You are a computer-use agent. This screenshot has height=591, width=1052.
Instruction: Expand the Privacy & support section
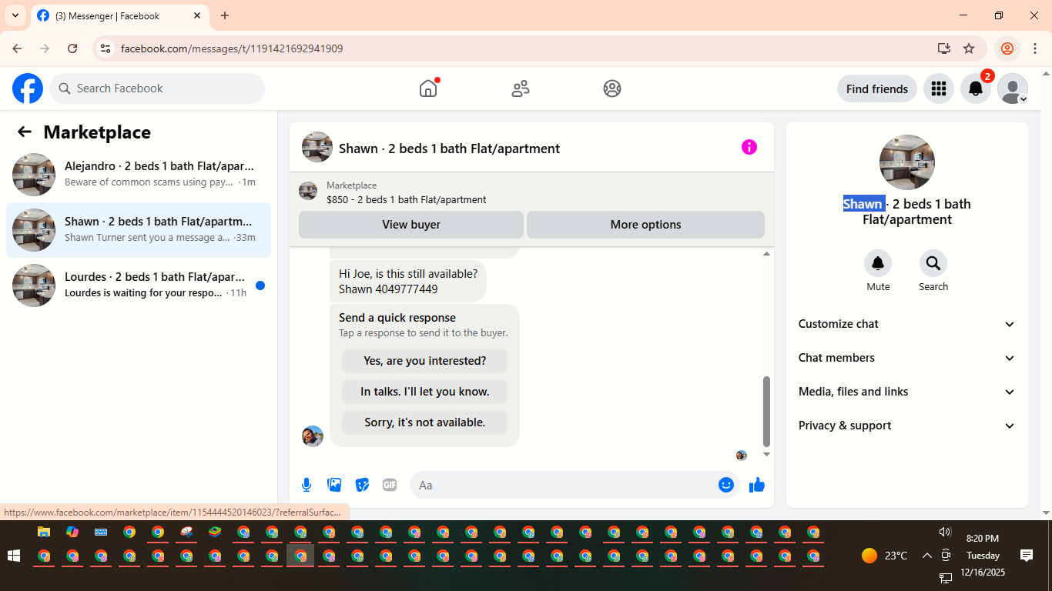[x=907, y=426]
